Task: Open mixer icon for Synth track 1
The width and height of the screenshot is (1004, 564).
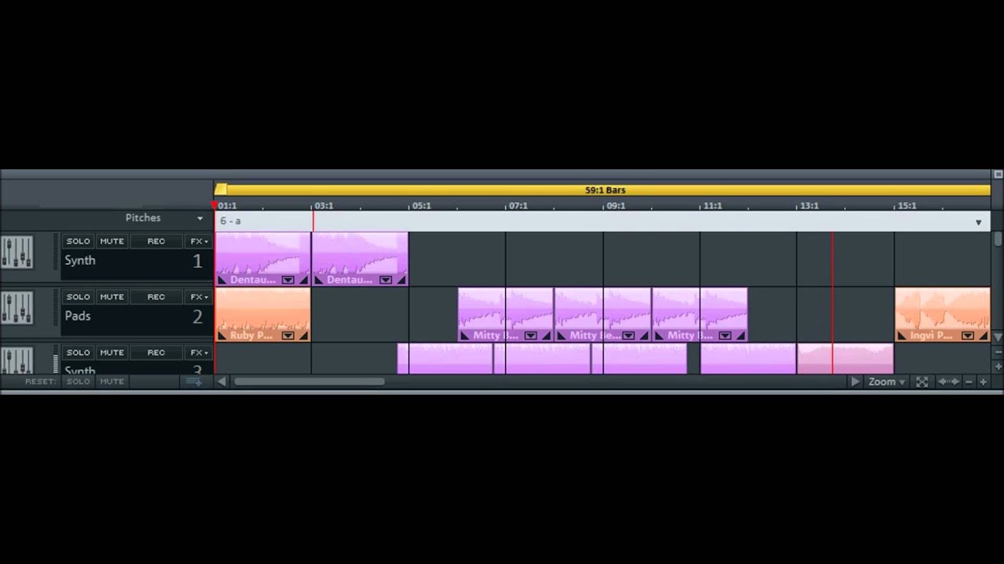Action: point(16,252)
